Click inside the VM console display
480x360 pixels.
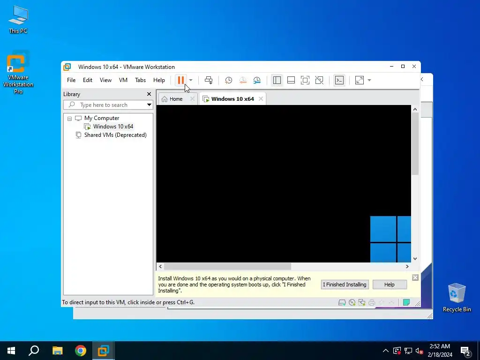pyautogui.click(x=284, y=184)
